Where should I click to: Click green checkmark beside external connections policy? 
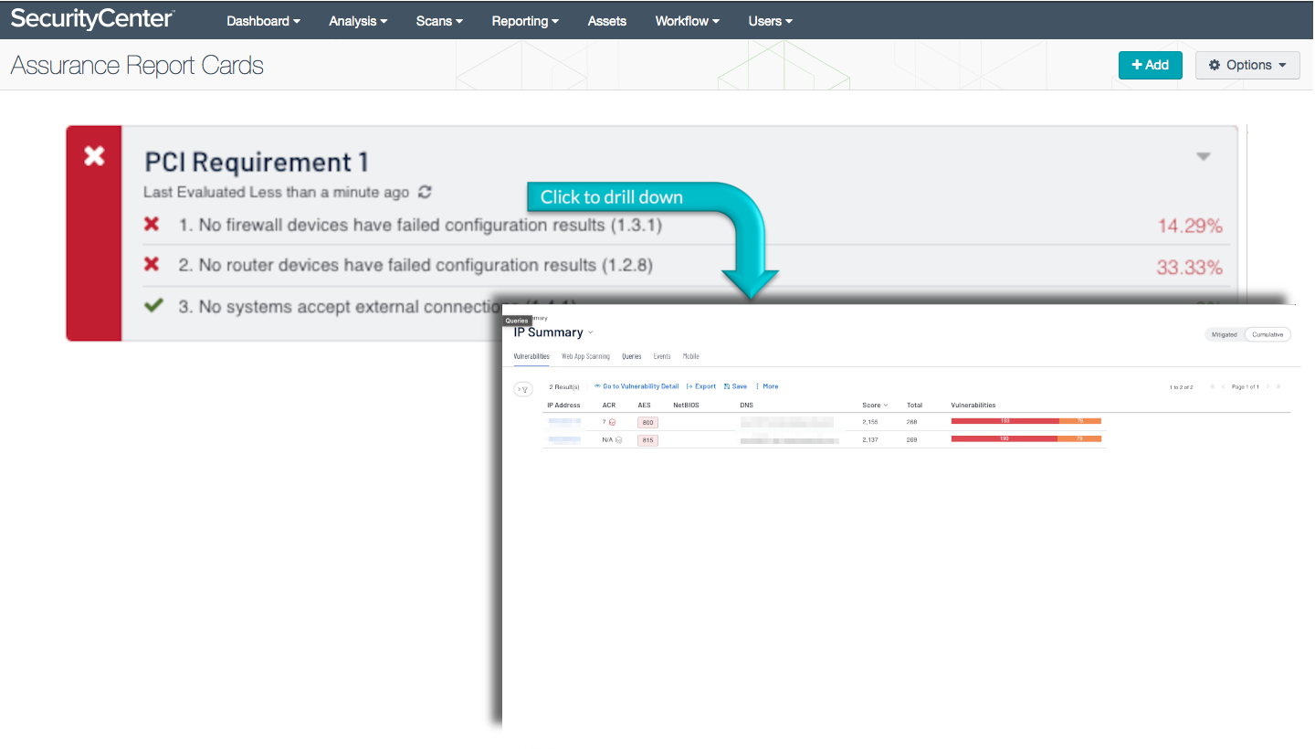[153, 306]
